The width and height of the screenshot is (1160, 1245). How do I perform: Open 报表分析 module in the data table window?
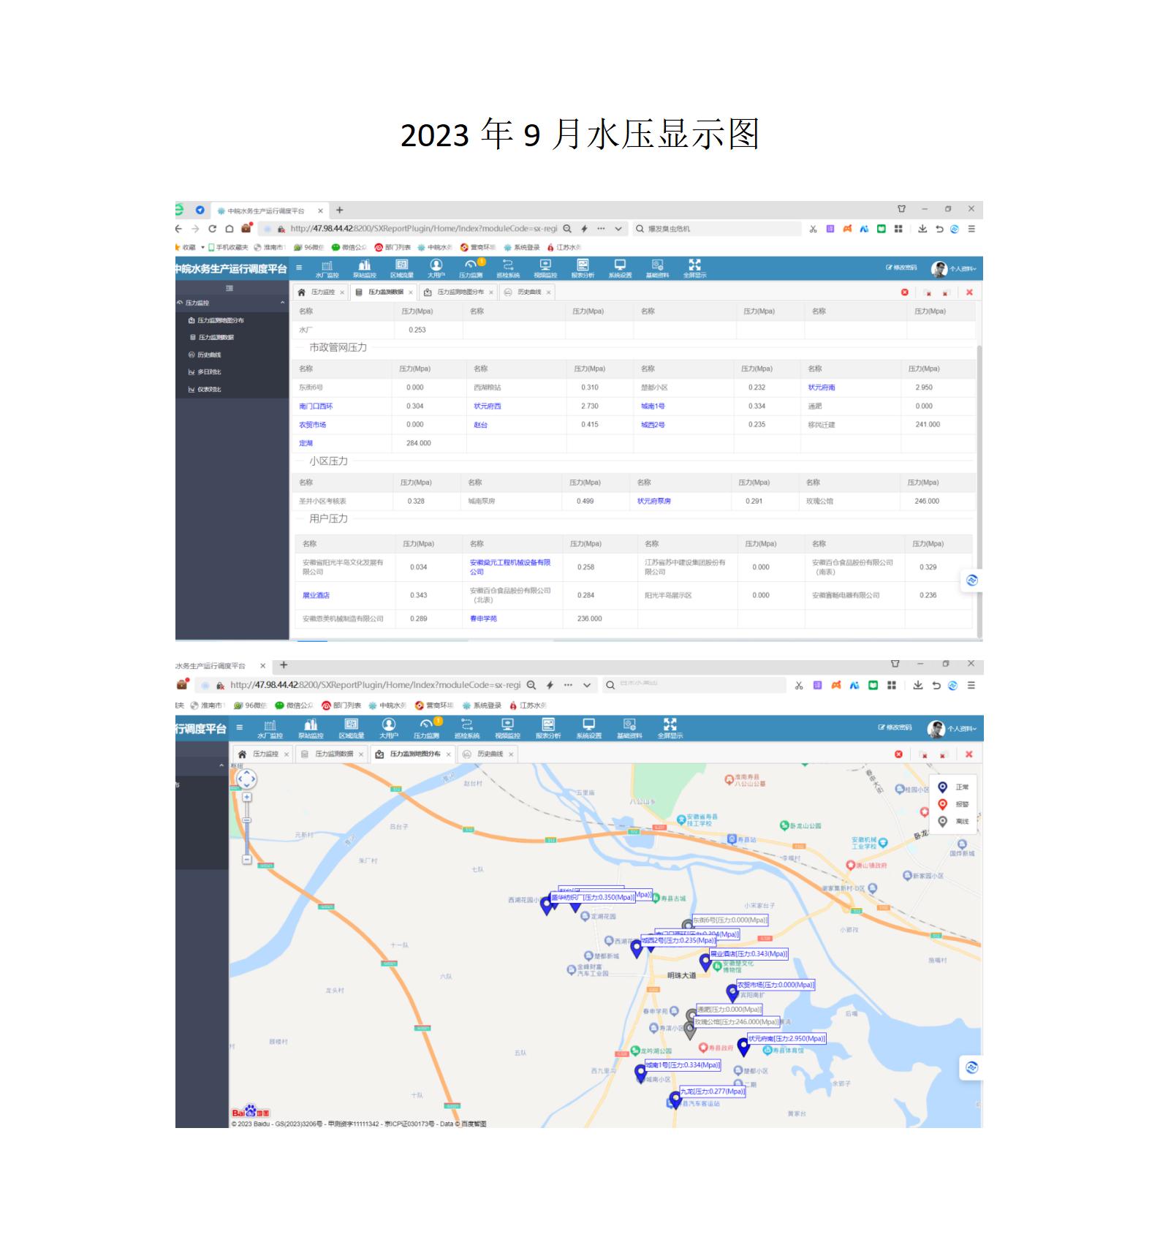pyautogui.click(x=583, y=268)
